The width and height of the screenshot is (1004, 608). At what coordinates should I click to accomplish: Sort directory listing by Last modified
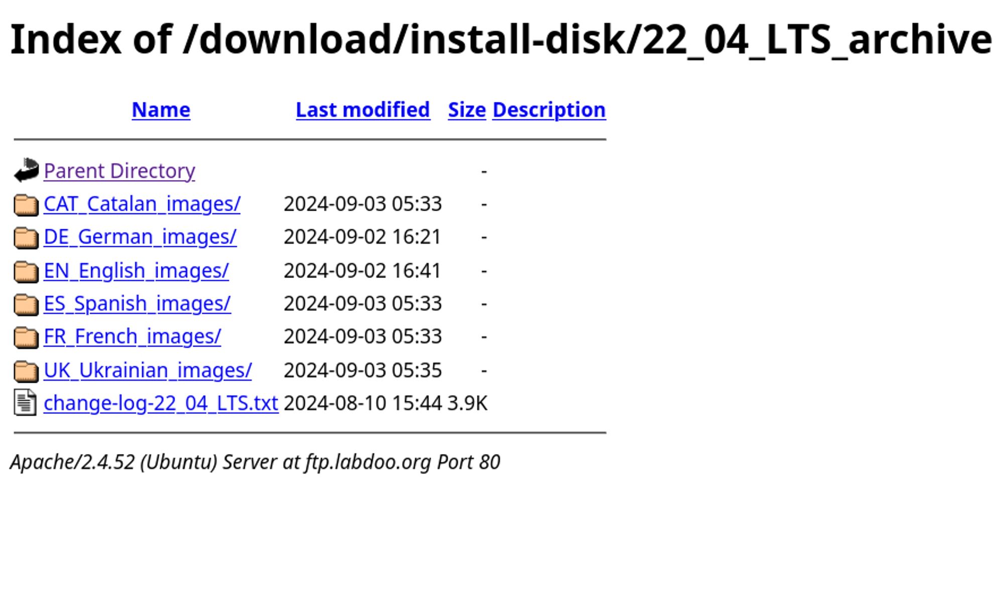coord(363,110)
